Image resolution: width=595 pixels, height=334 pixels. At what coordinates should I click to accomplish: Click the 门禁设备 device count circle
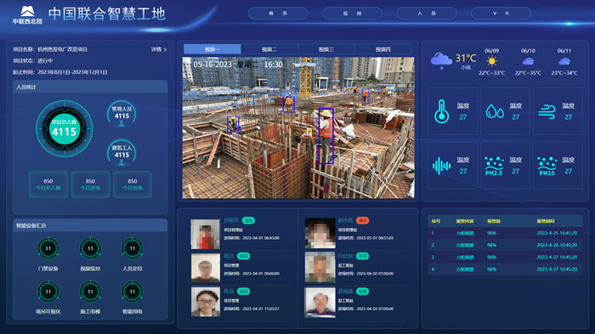pyautogui.click(x=48, y=248)
